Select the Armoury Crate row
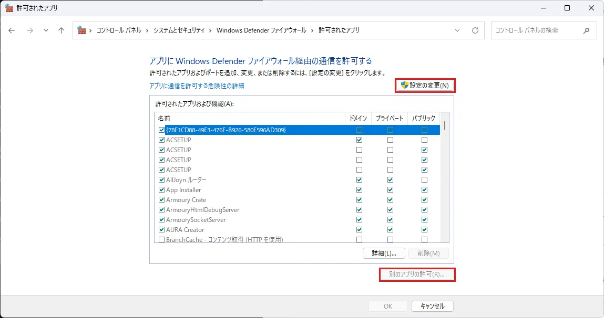Viewport: 604px width, 318px height. (298, 200)
